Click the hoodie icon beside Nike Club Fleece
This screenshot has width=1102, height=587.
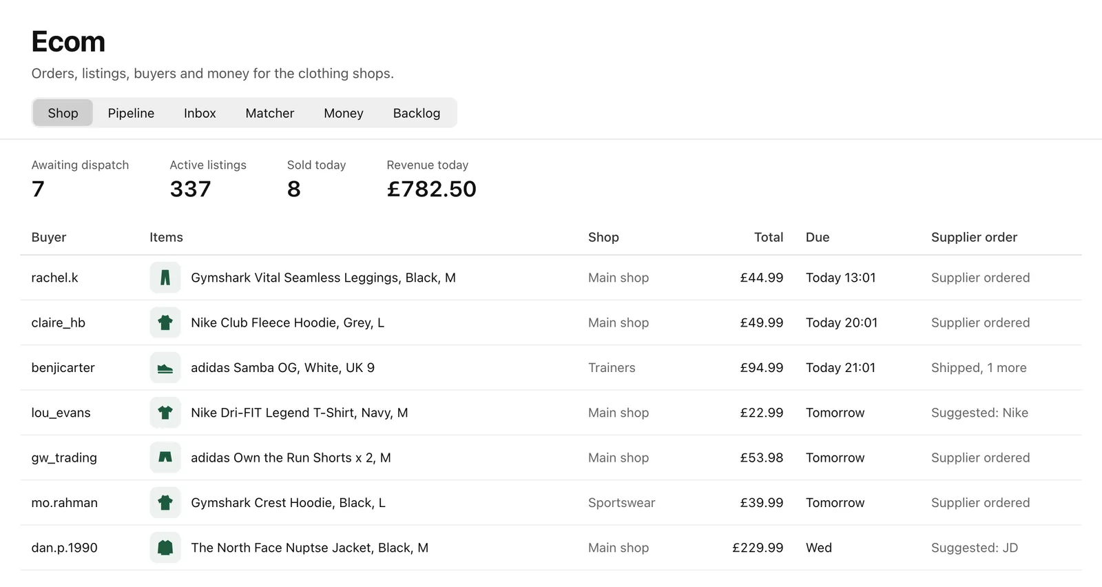pyautogui.click(x=165, y=322)
